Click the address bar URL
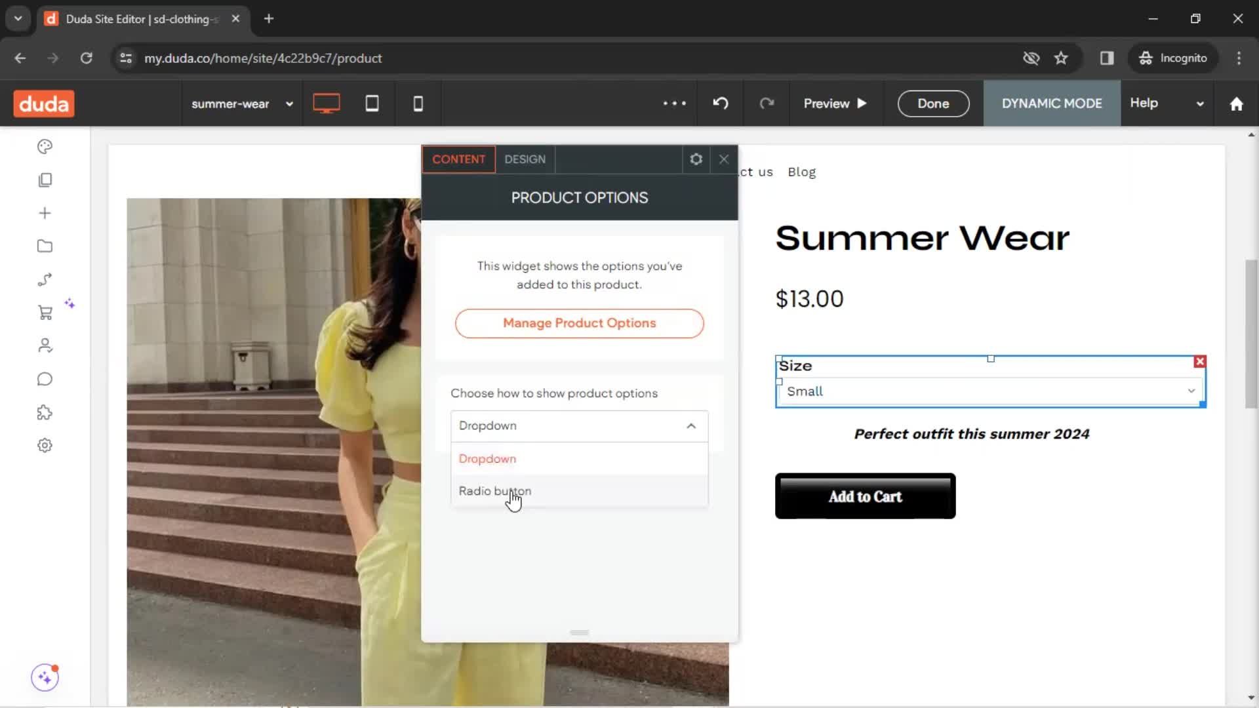 (x=263, y=58)
